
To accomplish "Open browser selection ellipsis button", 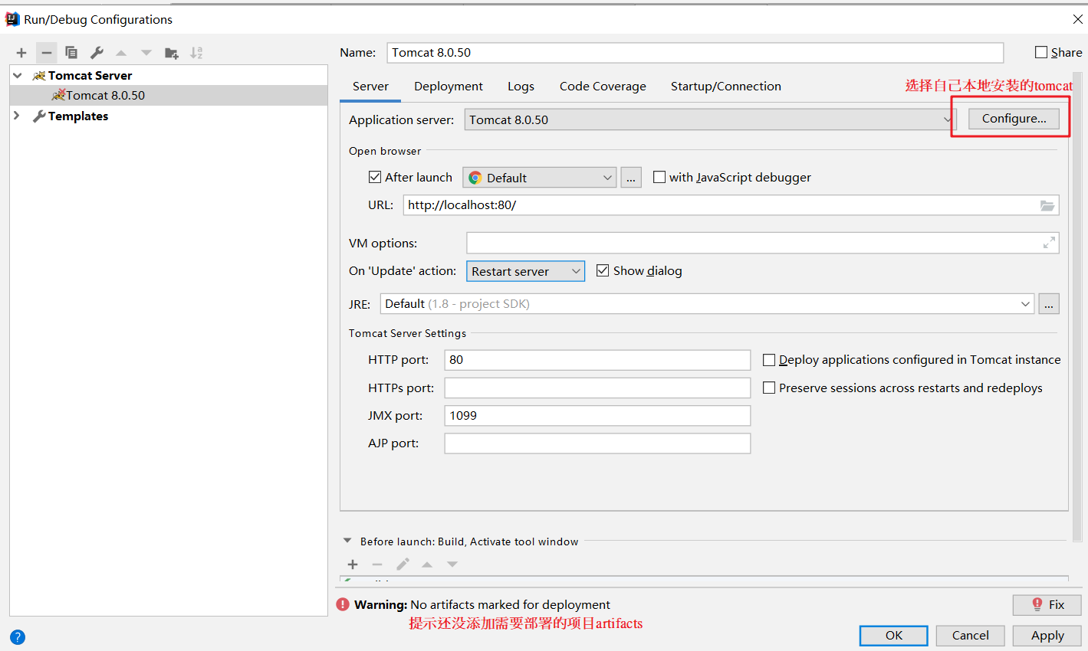I will point(631,178).
